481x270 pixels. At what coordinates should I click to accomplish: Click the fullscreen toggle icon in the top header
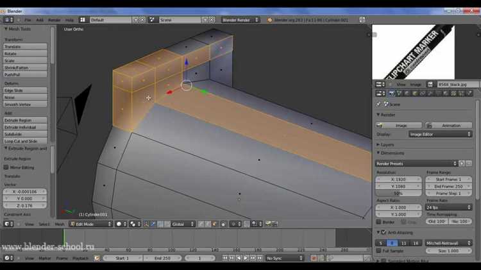(x=362, y=20)
